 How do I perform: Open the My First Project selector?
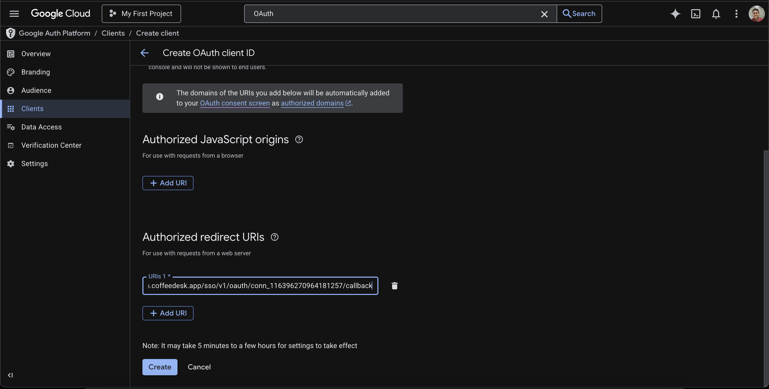[x=141, y=13]
